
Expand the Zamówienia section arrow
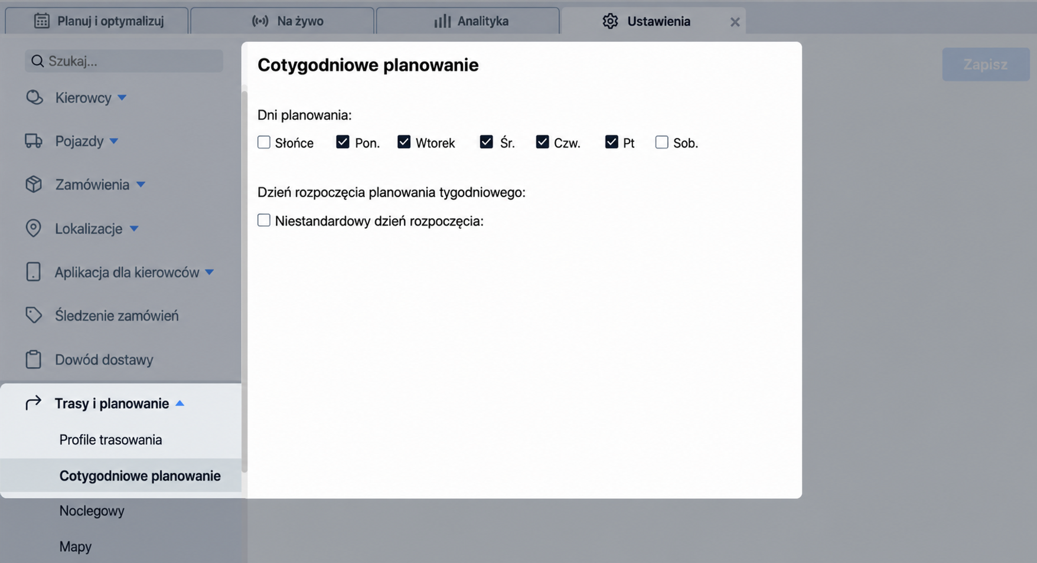[x=141, y=185]
